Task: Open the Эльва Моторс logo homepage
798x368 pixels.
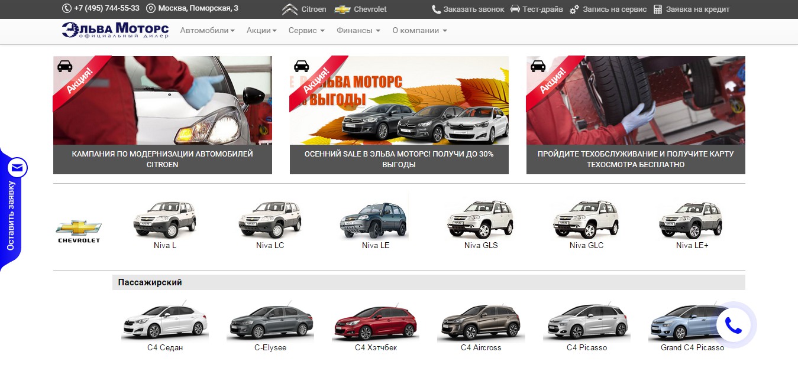Action: (x=115, y=31)
